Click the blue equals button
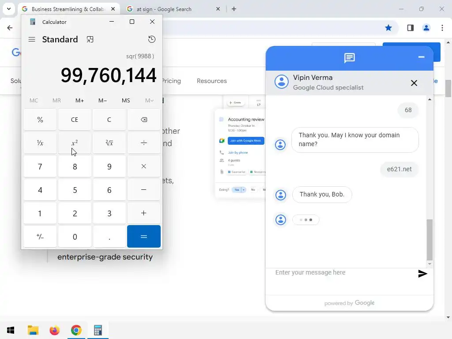 [x=144, y=237]
